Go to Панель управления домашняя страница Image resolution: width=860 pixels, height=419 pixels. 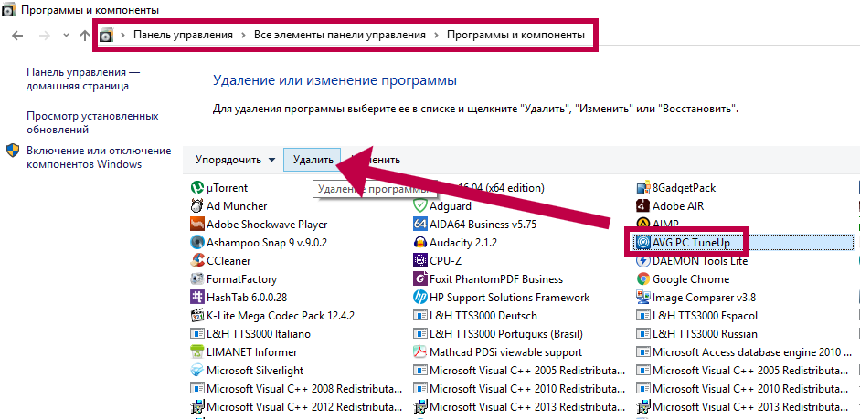(83, 79)
